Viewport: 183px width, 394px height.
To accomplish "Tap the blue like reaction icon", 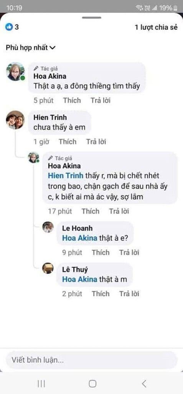I will tap(9, 27).
